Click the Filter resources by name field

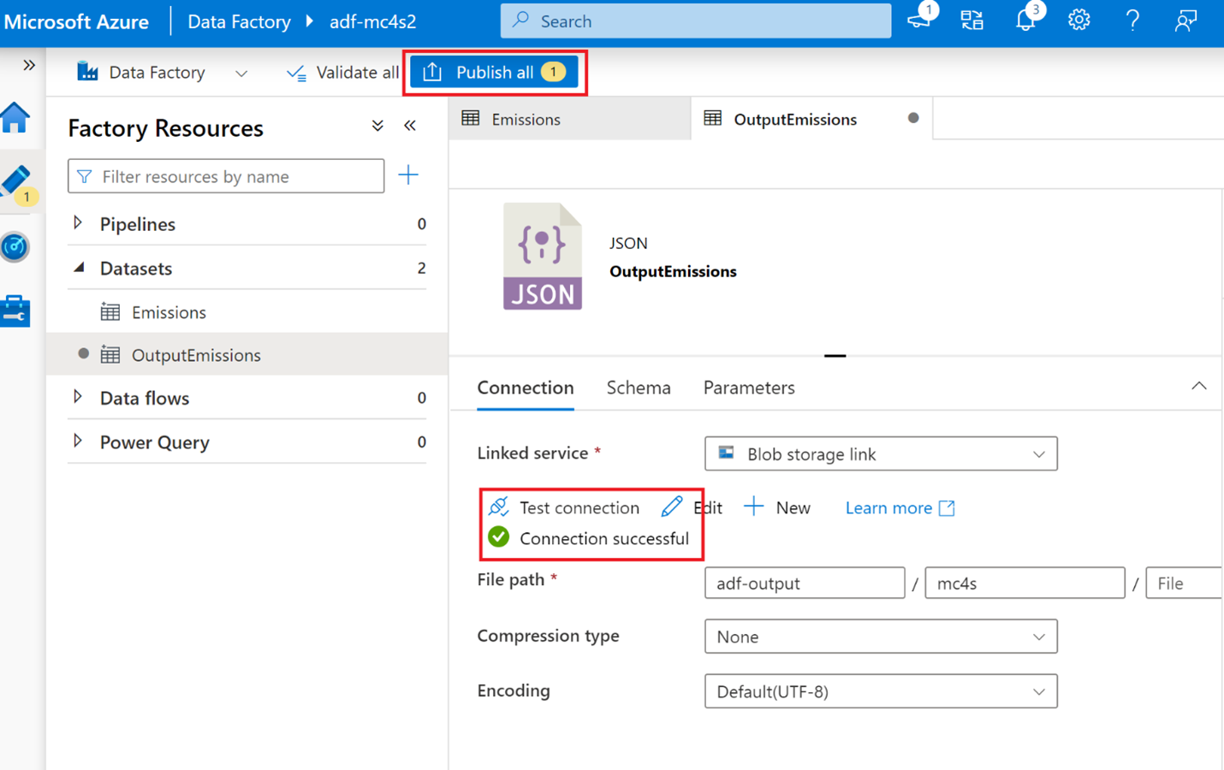[x=226, y=176]
